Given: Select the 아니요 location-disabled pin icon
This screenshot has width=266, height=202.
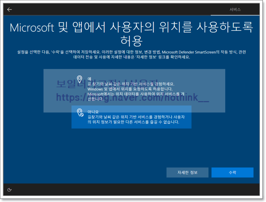Looking at the screenshot, I should [x=80, y=113].
